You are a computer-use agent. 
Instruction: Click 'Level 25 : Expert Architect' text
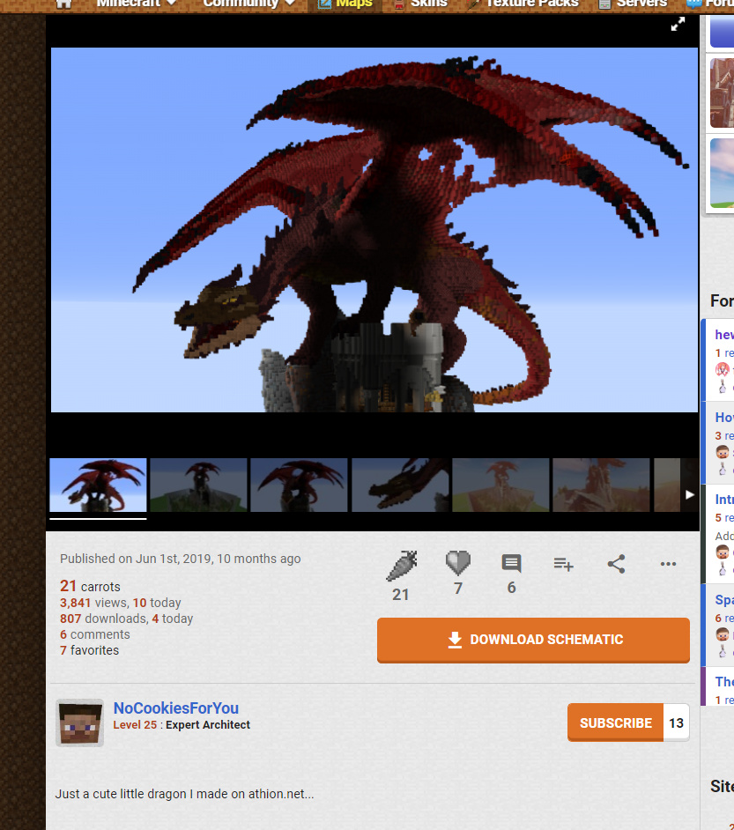pyautogui.click(x=182, y=724)
